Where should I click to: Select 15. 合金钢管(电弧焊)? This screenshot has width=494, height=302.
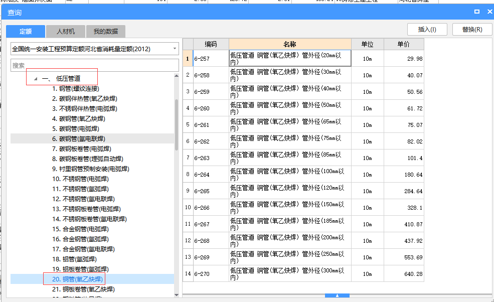tap(80, 229)
